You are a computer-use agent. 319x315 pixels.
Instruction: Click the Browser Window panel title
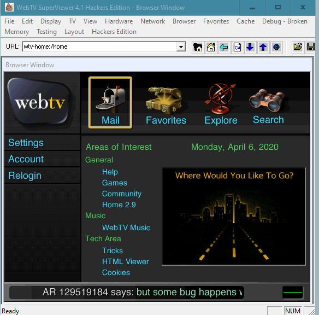click(30, 65)
